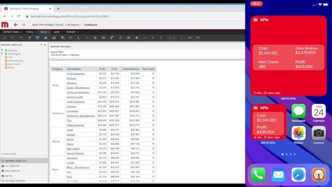Click the Report Objects panel help icon
This screenshot has width=332, height=187.
point(41,45)
